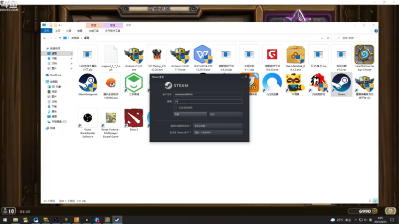Image resolution: width=399 pixels, height=224 pixels.
Task: Select Network in navigation pane
Action: point(50,128)
